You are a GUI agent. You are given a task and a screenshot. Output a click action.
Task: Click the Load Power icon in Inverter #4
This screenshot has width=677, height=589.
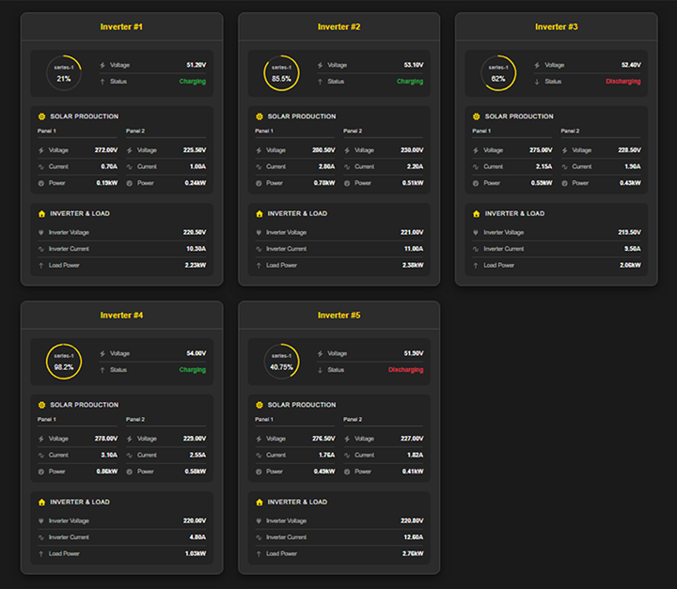(x=41, y=554)
